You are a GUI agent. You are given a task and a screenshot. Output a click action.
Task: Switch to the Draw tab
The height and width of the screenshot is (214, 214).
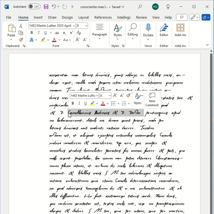coord(52,17)
